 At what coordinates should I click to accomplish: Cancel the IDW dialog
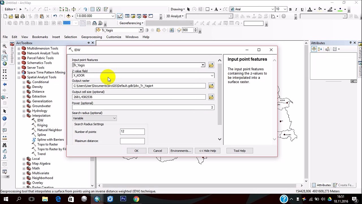click(158, 151)
